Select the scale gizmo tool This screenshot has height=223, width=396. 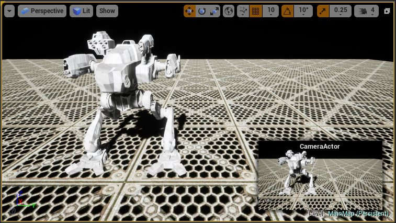pos(214,11)
